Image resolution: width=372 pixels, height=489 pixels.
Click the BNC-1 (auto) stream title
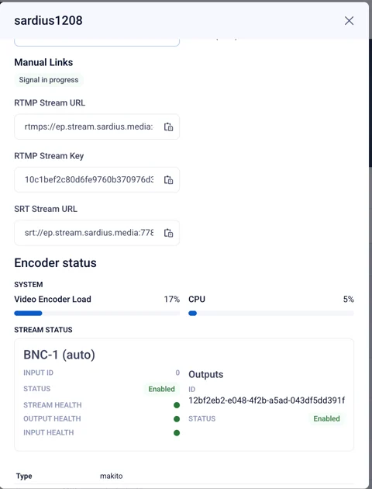click(59, 355)
